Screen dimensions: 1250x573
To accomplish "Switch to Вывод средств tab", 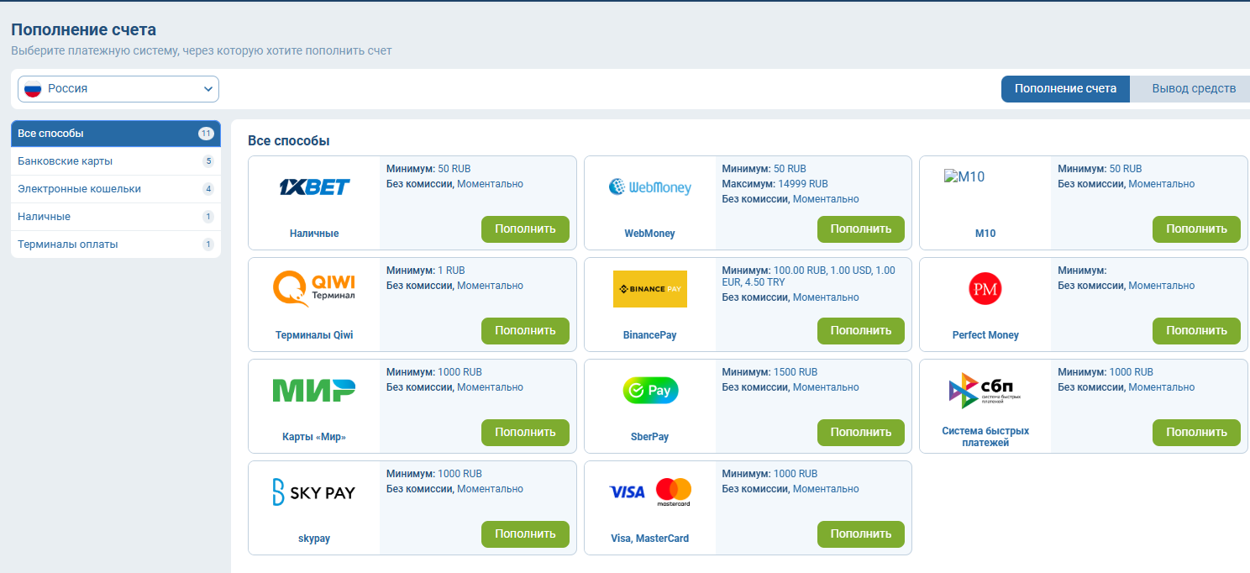I will pyautogui.click(x=1193, y=89).
